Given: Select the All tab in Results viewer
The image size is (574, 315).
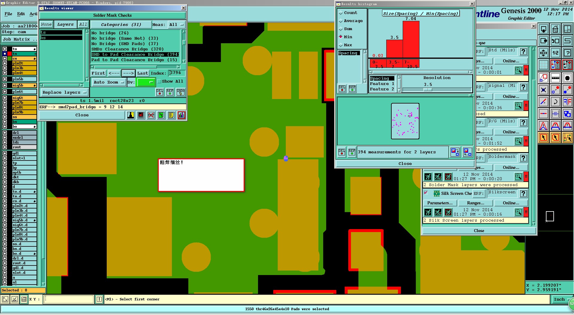Looking at the screenshot, I should (83, 24).
